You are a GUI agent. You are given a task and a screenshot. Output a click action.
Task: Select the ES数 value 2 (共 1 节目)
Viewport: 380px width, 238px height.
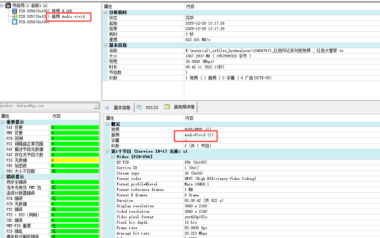click(198, 146)
